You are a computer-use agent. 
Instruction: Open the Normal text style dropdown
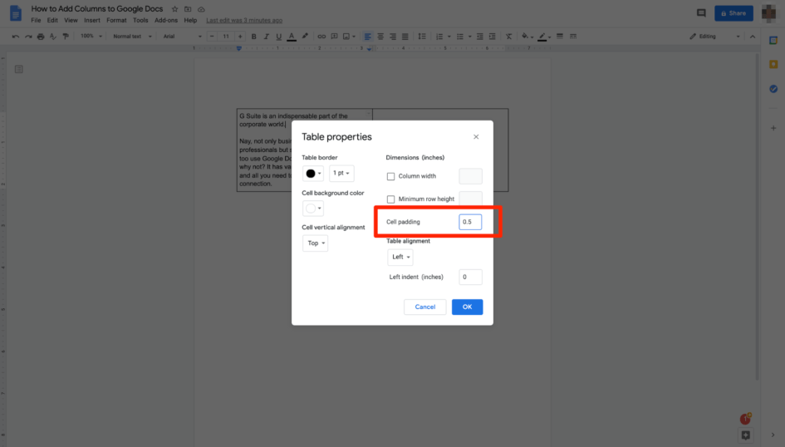[x=132, y=37]
